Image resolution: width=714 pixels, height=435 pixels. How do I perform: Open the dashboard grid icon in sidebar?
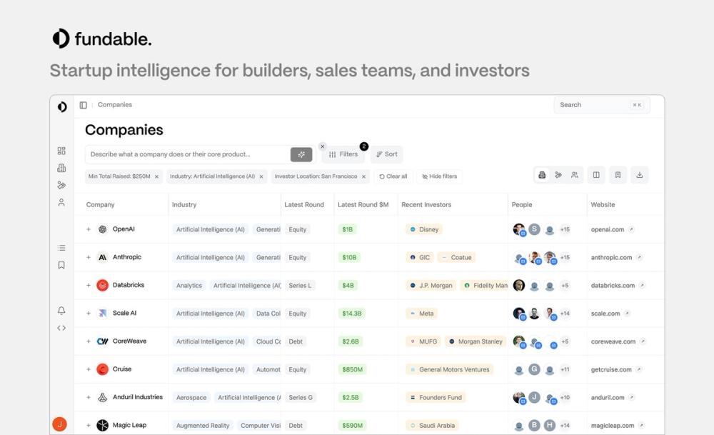61,151
